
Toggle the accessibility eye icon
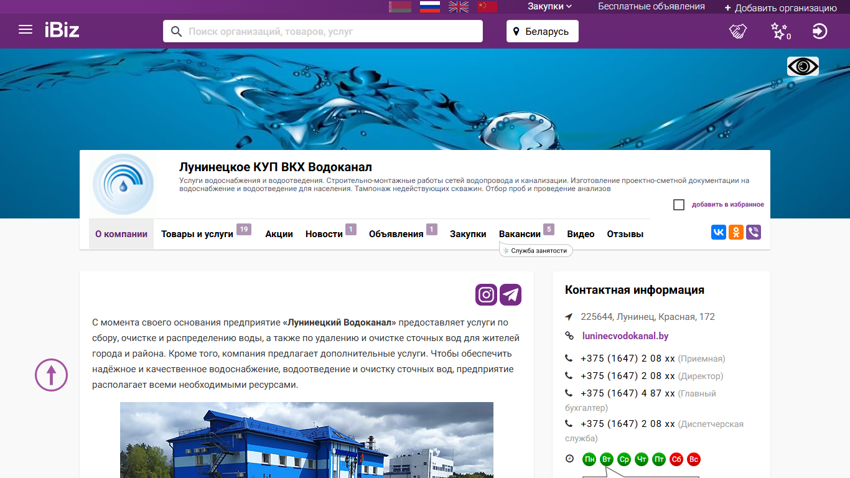point(803,67)
